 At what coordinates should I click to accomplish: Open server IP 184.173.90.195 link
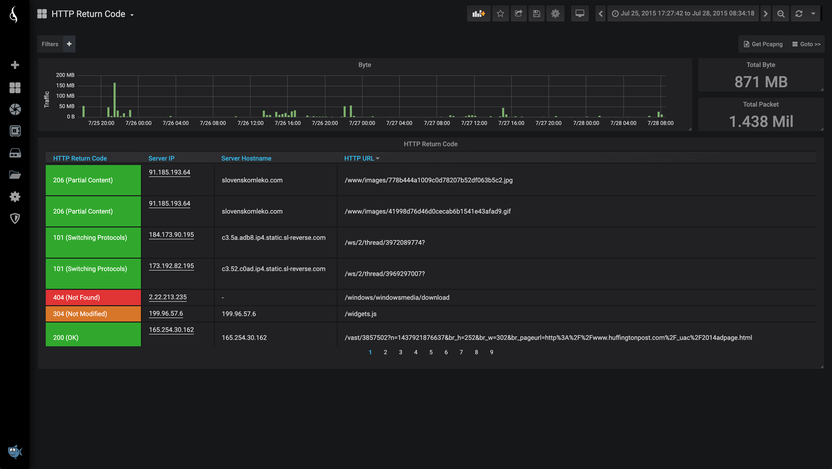pyautogui.click(x=171, y=234)
